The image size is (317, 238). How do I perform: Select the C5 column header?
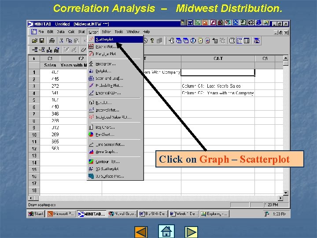pos(265,59)
